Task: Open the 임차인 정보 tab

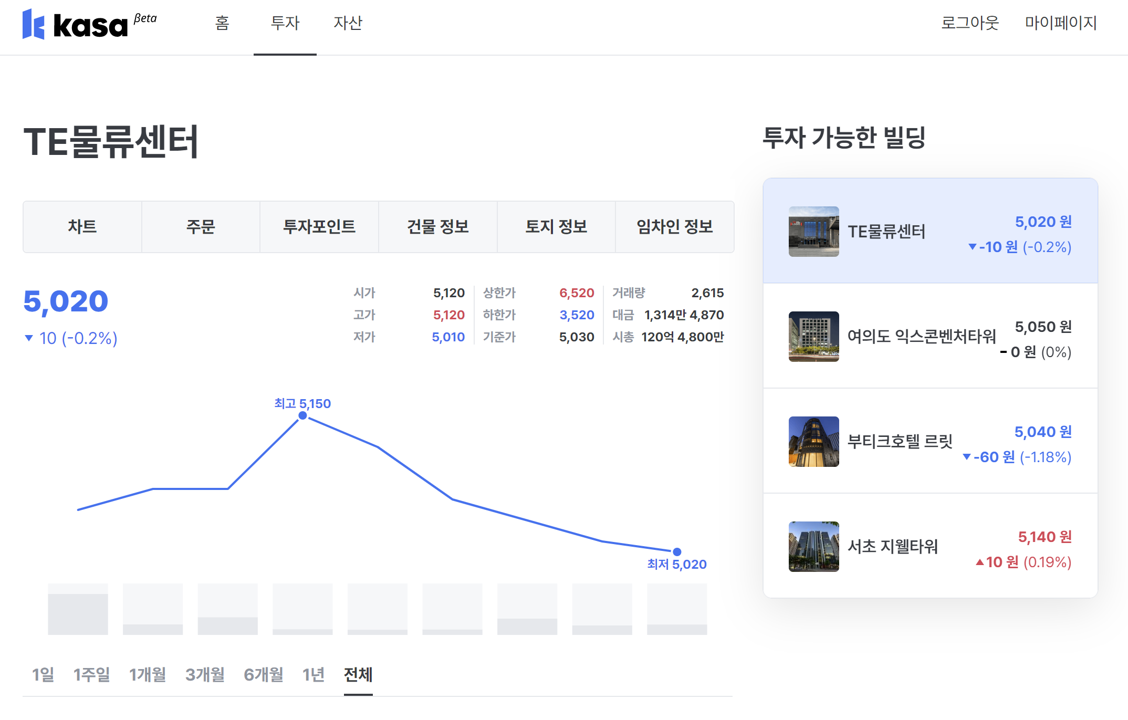Action: pyautogui.click(x=675, y=227)
